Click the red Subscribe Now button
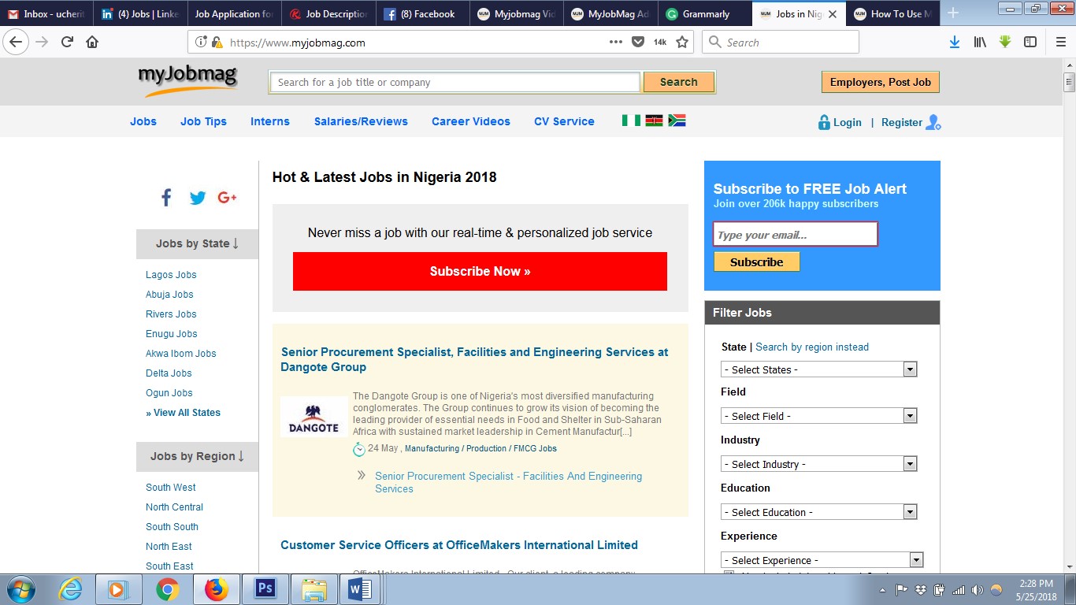 [x=480, y=271]
